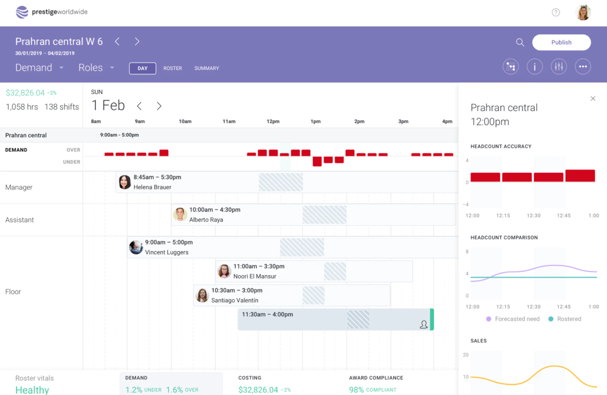Click assign-employee icon on 11:30am shift
The width and height of the screenshot is (607, 395).
point(424,324)
